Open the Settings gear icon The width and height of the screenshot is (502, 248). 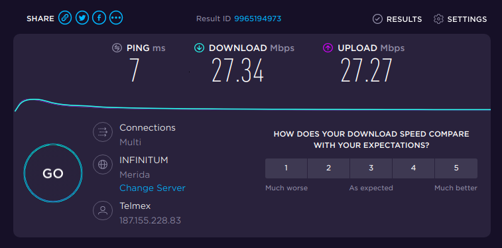click(438, 19)
